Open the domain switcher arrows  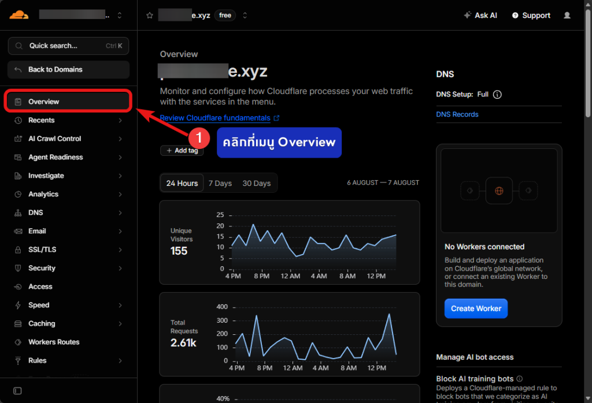[245, 15]
